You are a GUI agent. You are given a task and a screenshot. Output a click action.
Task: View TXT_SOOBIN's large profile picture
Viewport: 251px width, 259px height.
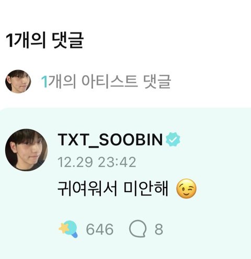[26, 150]
